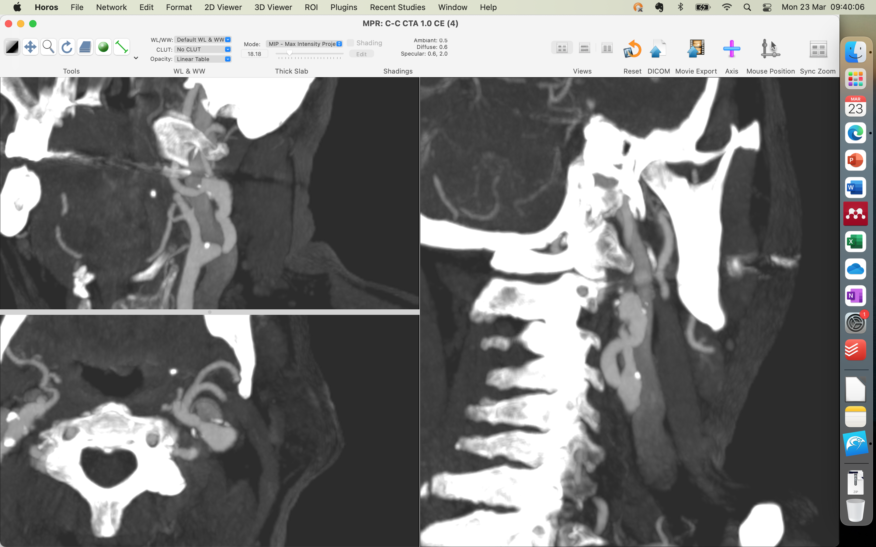Select the Rotate tool
This screenshot has height=547, width=876.
(67, 47)
